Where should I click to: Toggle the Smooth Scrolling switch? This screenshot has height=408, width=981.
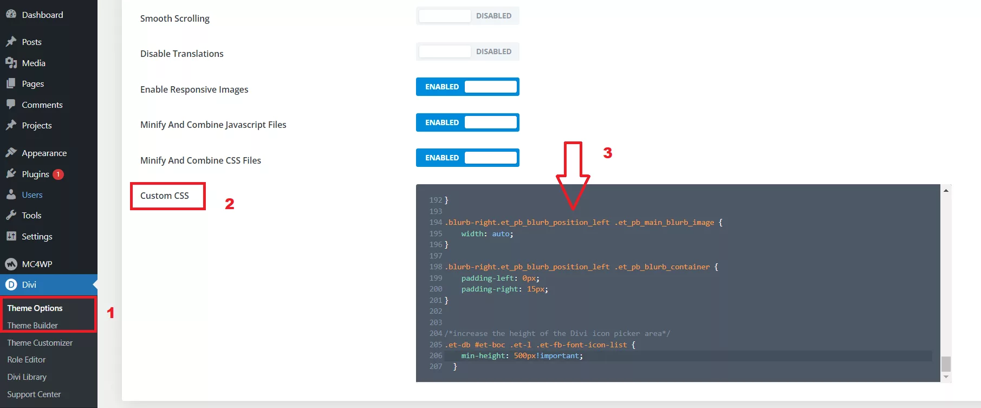pyautogui.click(x=467, y=16)
